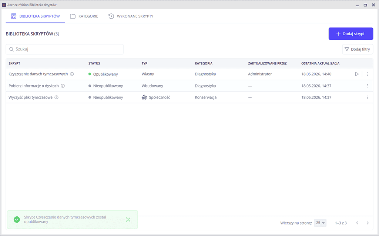Sort by OSTATNIA AKTUALIZACJA column header

pyautogui.click(x=320, y=63)
